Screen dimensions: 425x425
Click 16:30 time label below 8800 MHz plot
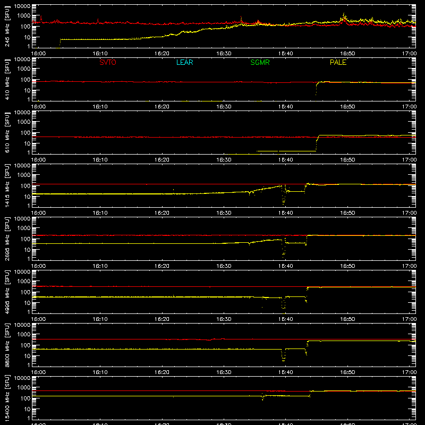click(224, 372)
